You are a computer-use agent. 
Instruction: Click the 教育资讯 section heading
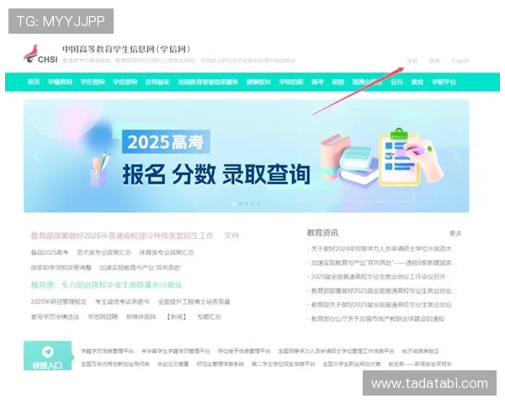coord(322,232)
